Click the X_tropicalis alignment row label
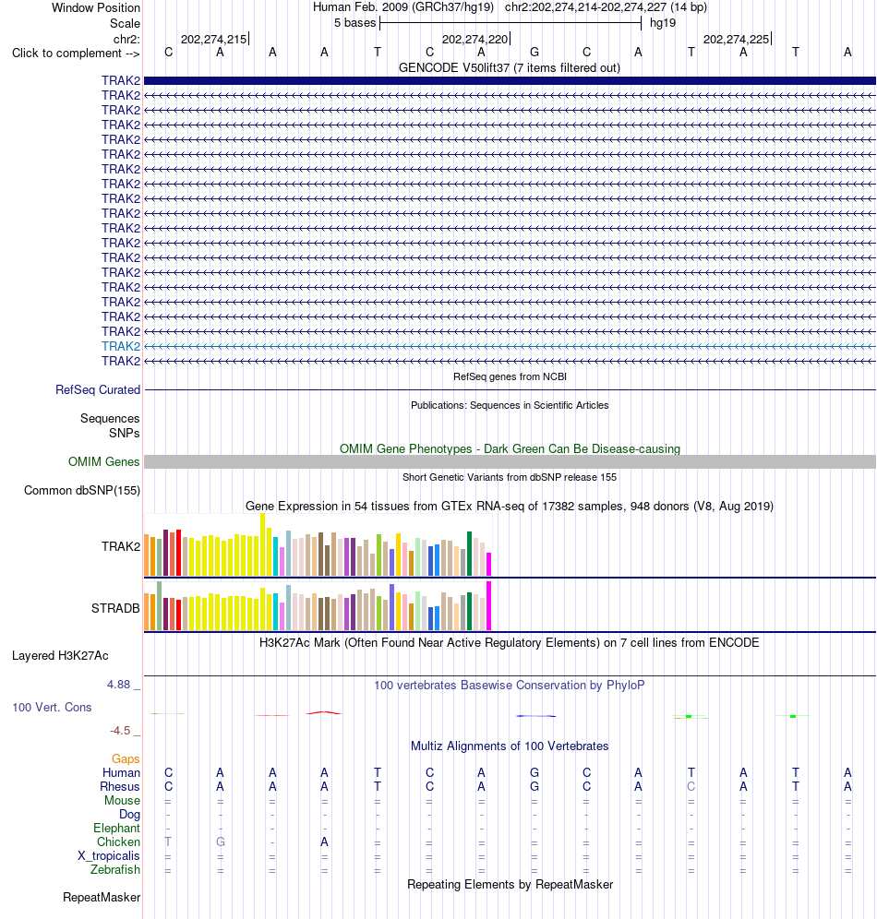This screenshot has width=877, height=919. [109, 855]
